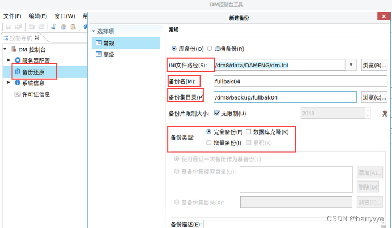Select the 增量备份(I) radio button
Viewport: 392px width, 228px height.
pos(209,143)
